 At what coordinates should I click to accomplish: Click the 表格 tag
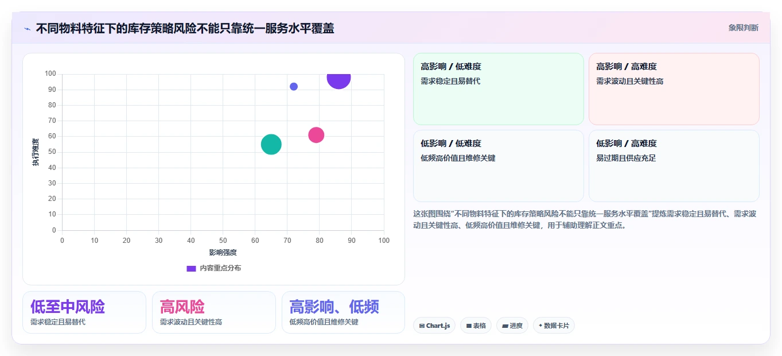476,326
